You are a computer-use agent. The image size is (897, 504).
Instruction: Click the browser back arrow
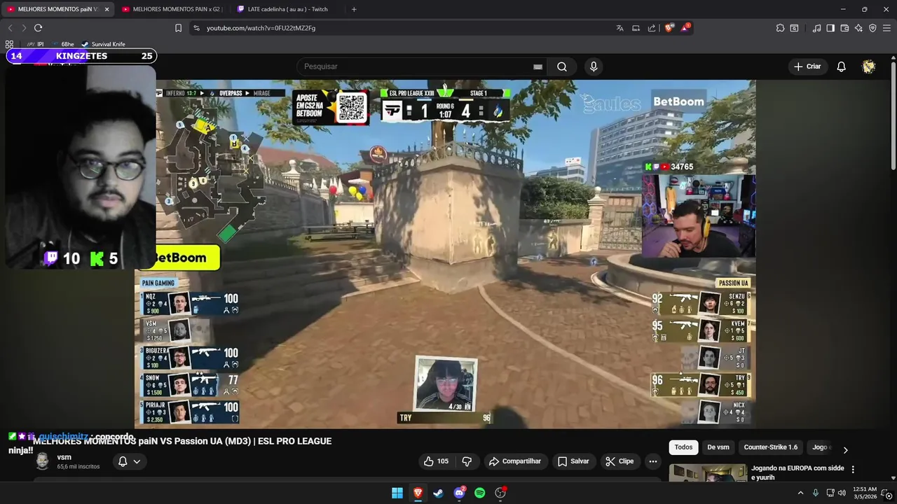(x=10, y=28)
